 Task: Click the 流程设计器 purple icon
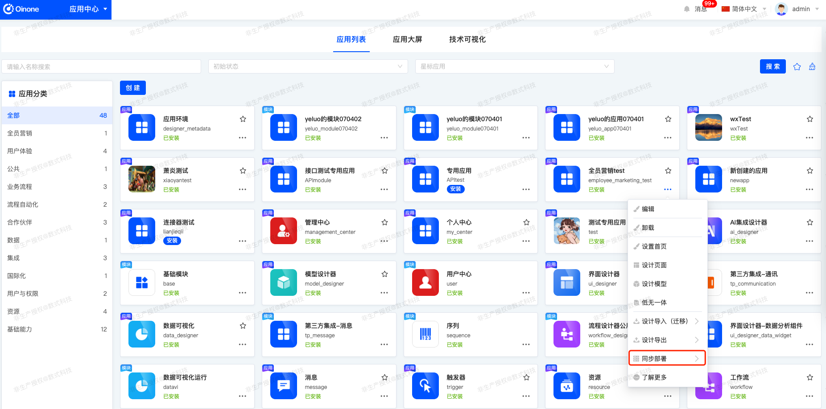coord(567,334)
